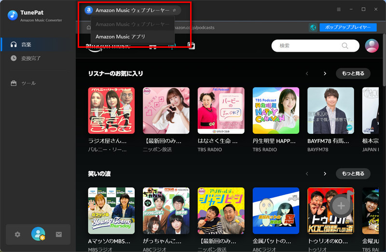The width and height of the screenshot is (386, 252).
Task: Click the はなさく生命 ... title text
Action: pyautogui.click(x=218, y=141)
